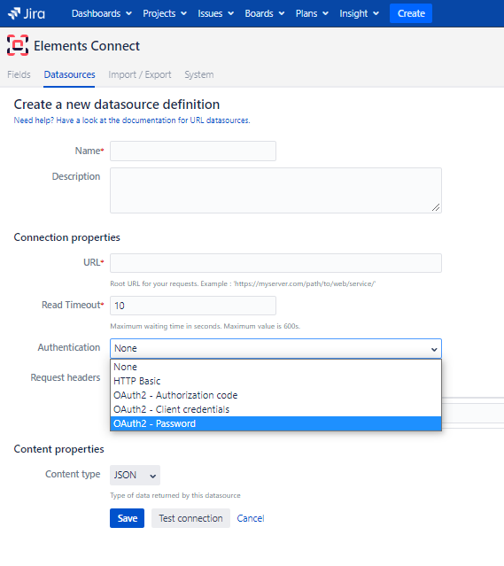Grab the Description textarea resize handle

click(436, 207)
